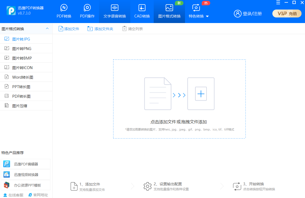
Task: Open the hamburger menu icon
Action: point(278,3)
